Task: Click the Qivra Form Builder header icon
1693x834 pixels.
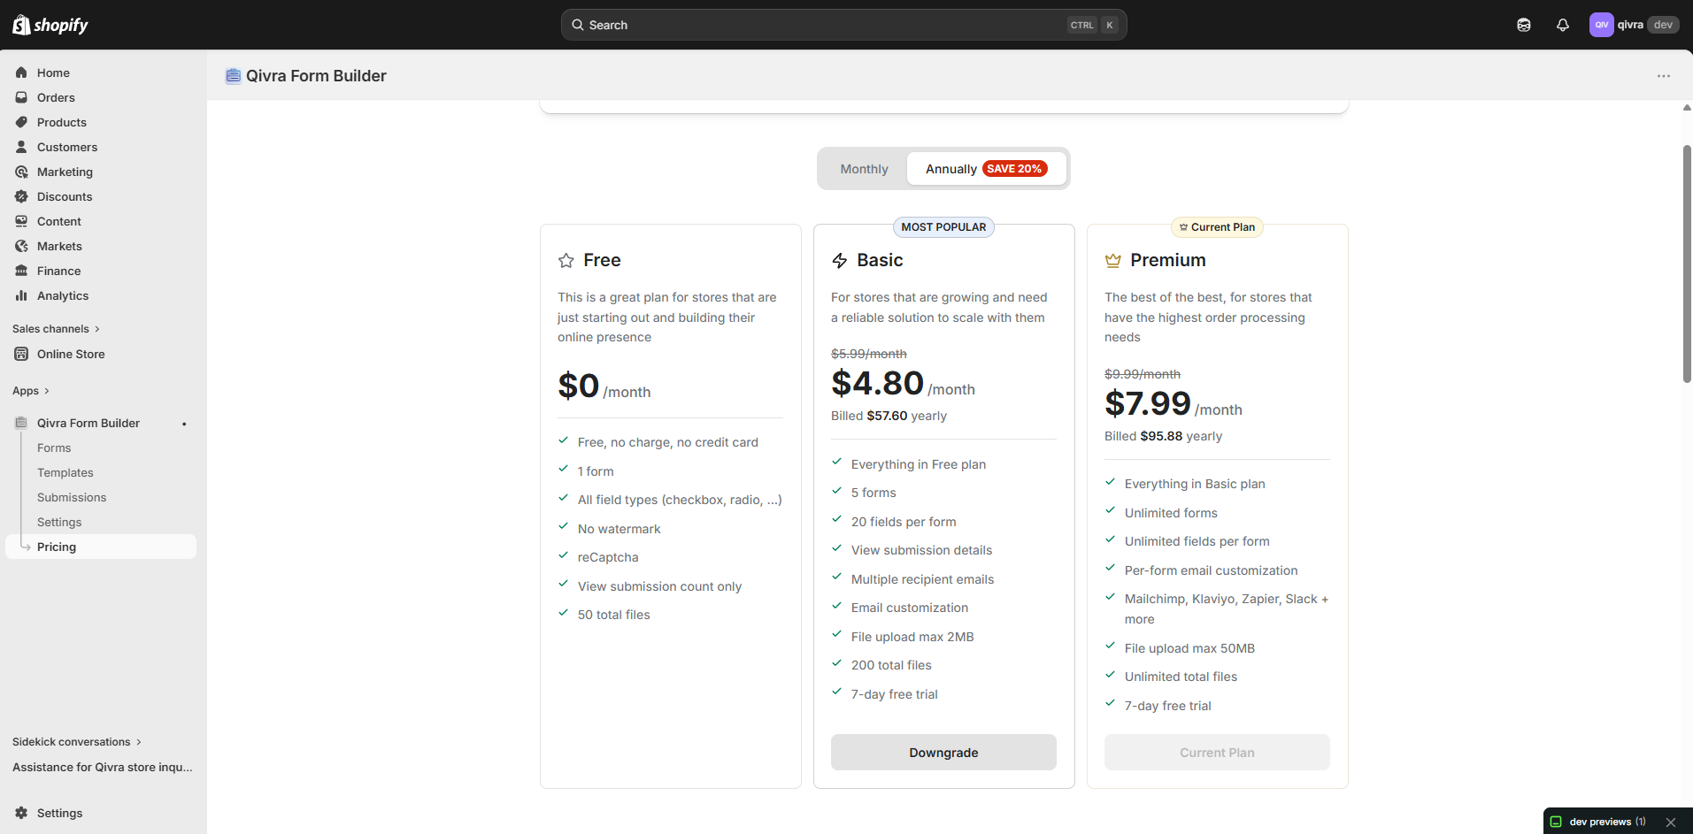Action: (233, 76)
